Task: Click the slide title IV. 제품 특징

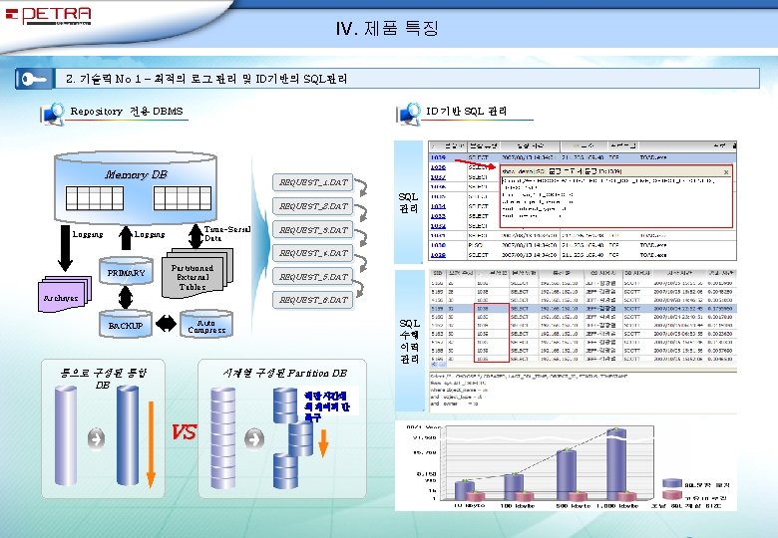Action: [x=388, y=28]
